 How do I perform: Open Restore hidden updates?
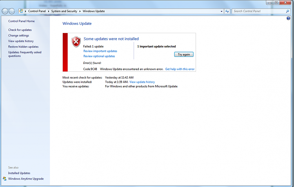23,47
